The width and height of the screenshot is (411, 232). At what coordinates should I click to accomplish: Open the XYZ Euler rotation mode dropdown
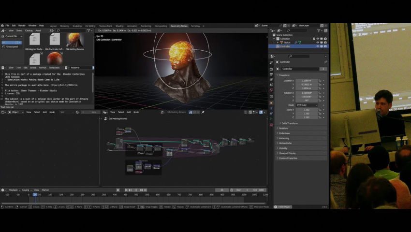click(x=307, y=105)
